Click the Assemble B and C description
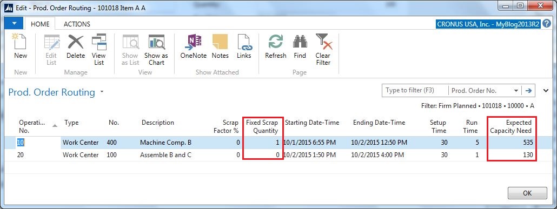Image resolution: width=557 pixels, height=209 pixels. (165, 154)
